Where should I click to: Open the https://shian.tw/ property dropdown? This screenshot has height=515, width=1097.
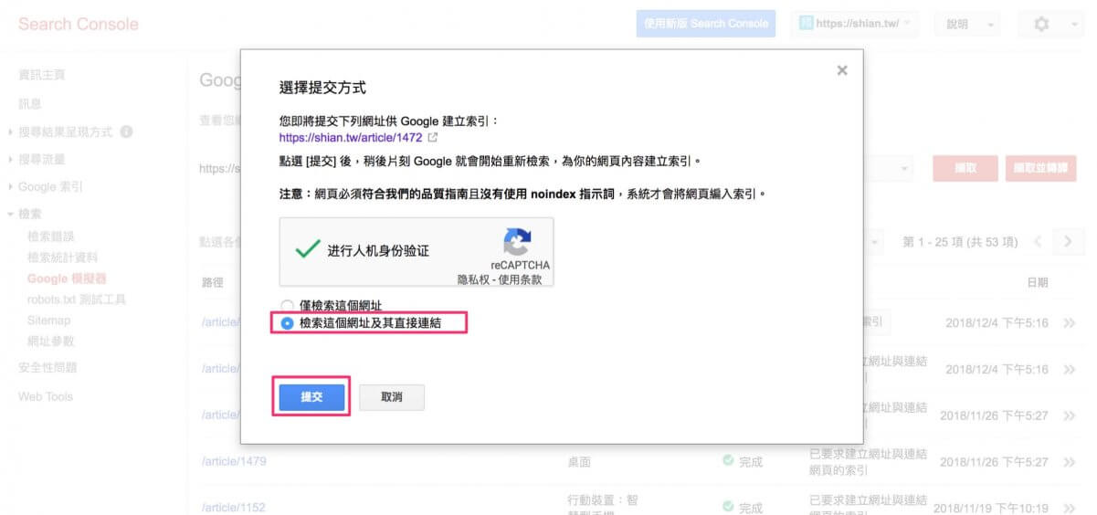[855, 24]
